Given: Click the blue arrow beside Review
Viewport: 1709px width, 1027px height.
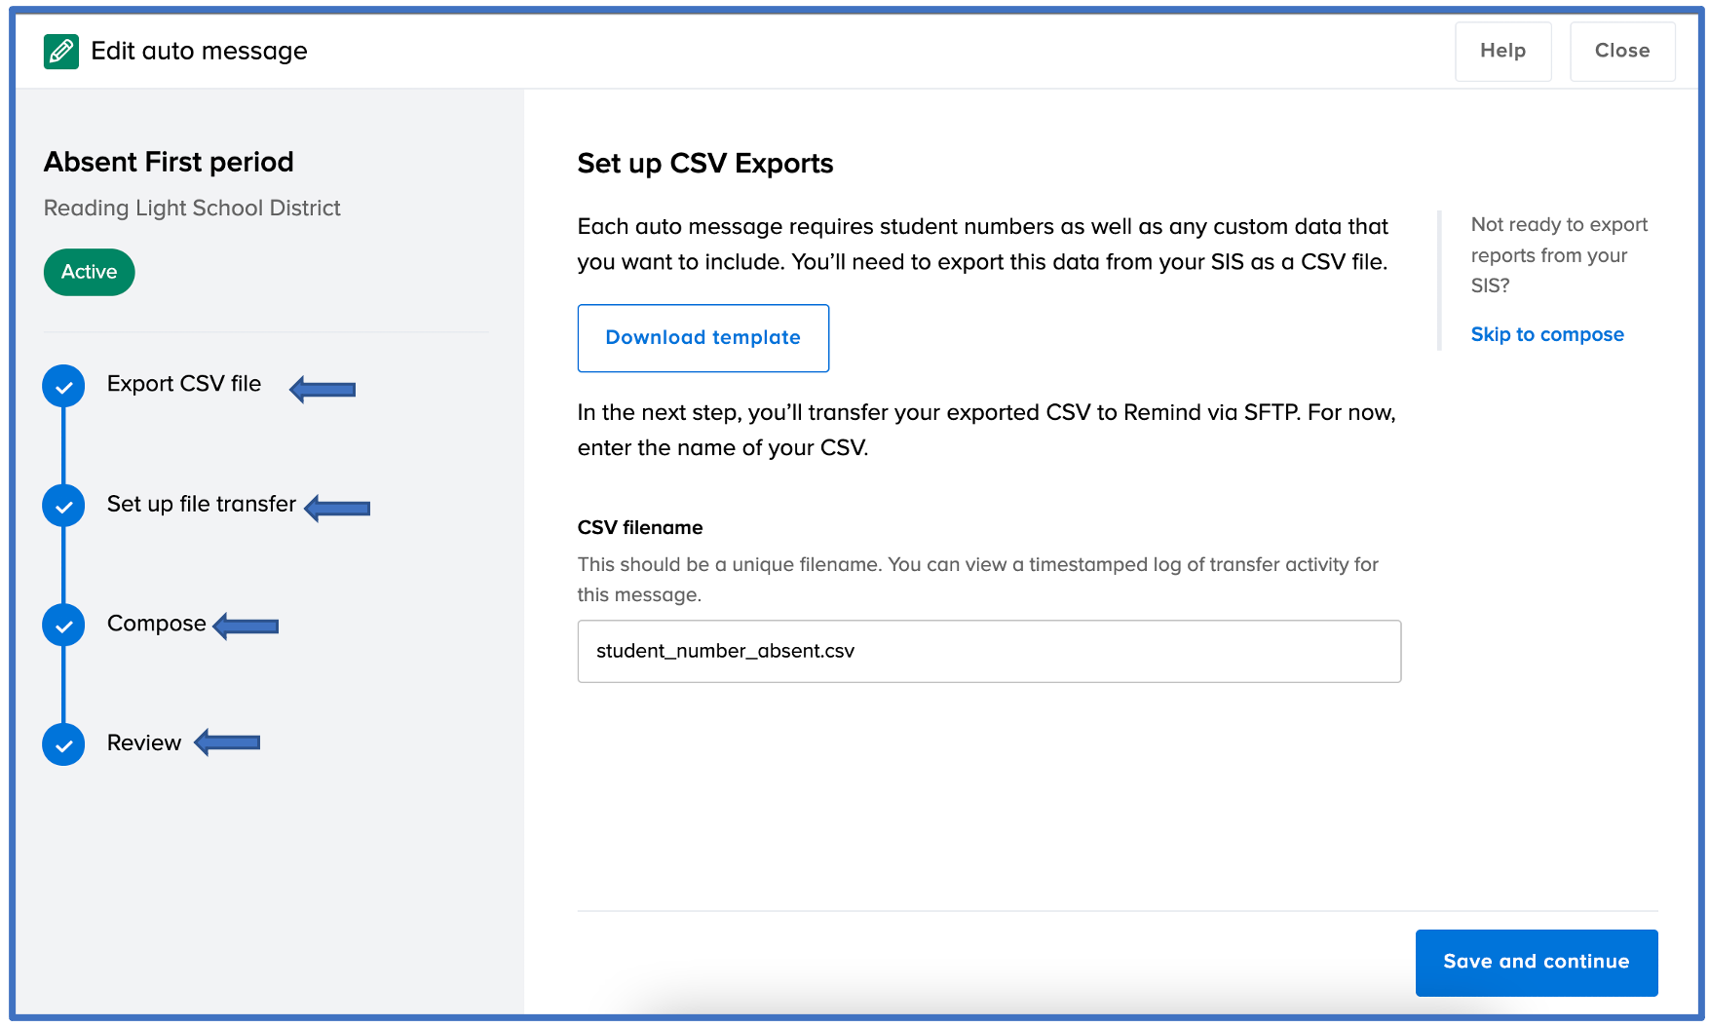Looking at the screenshot, I should [227, 742].
